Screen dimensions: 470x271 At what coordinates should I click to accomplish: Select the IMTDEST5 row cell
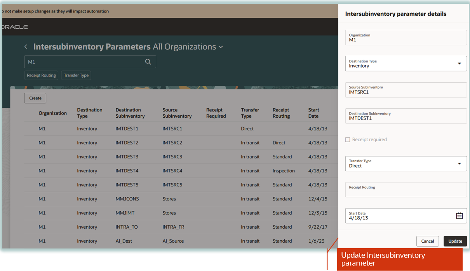(x=127, y=185)
